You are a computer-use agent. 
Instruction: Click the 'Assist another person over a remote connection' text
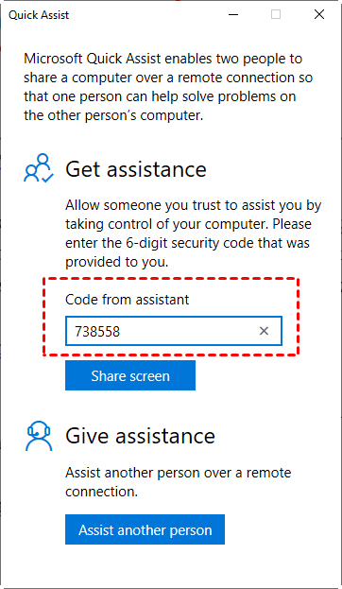point(178,481)
